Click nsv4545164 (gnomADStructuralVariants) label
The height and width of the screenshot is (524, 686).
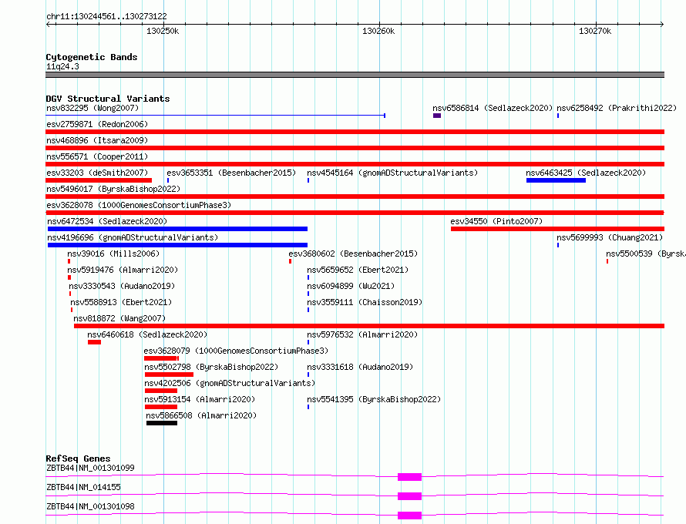pos(392,173)
